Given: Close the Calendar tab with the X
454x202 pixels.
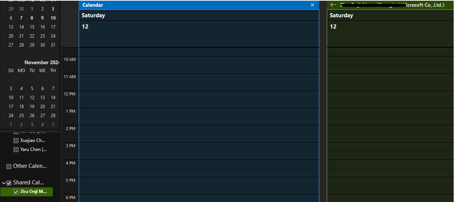Looking at the screenshot, I should (312, 5).
